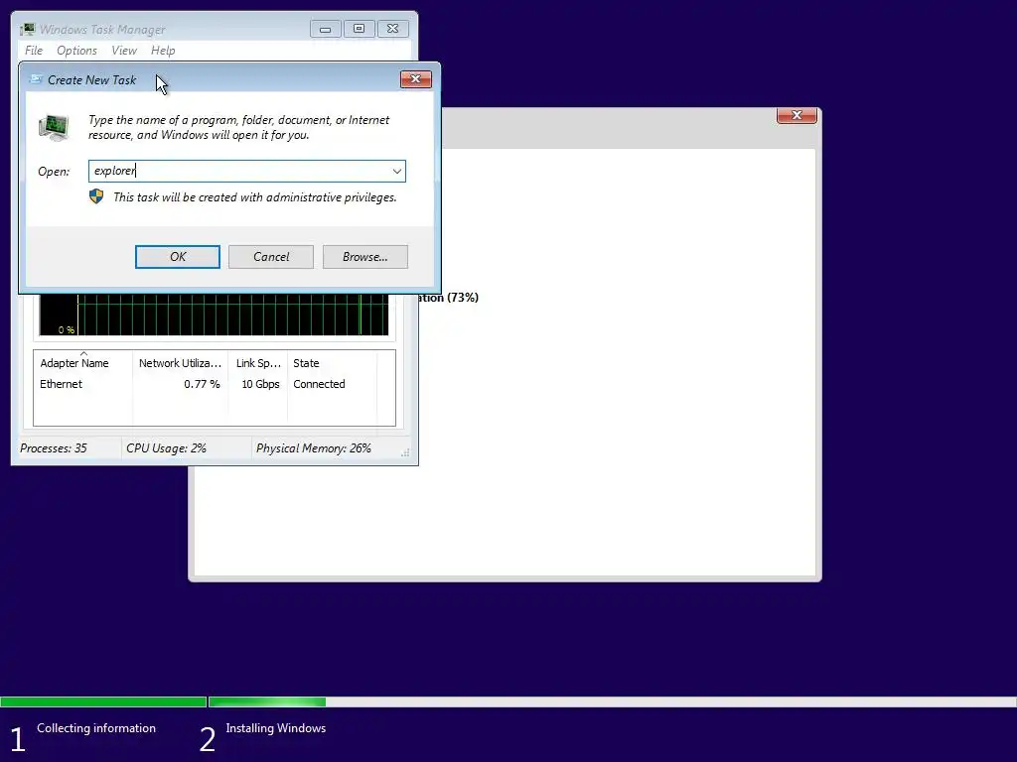Click the Link Speed column header
The width and height of the screenshot is (1017, 762).
click(258, 363)
